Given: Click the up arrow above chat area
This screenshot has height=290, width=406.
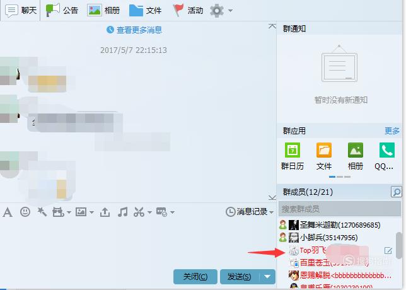Looking at the screenshot, I should point(272,26).
